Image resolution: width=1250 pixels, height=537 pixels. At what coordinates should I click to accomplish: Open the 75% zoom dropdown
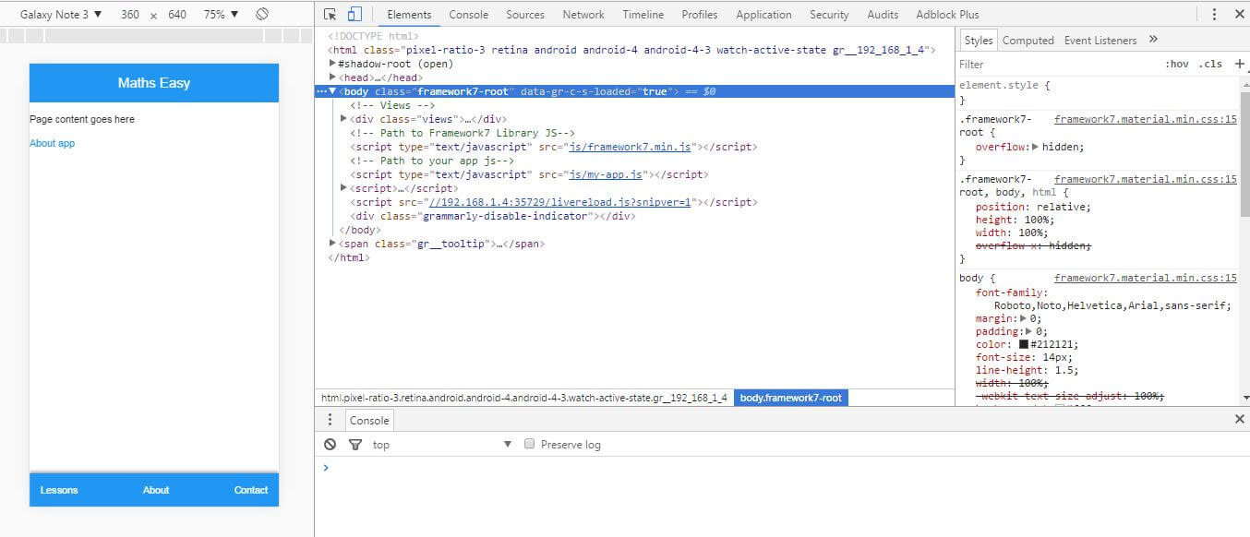[x=221, y=15]
